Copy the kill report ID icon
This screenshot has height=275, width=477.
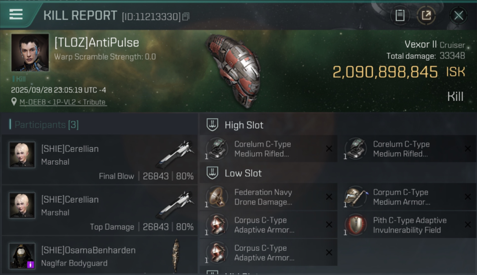pyautogui.click(x=186, y=16)
